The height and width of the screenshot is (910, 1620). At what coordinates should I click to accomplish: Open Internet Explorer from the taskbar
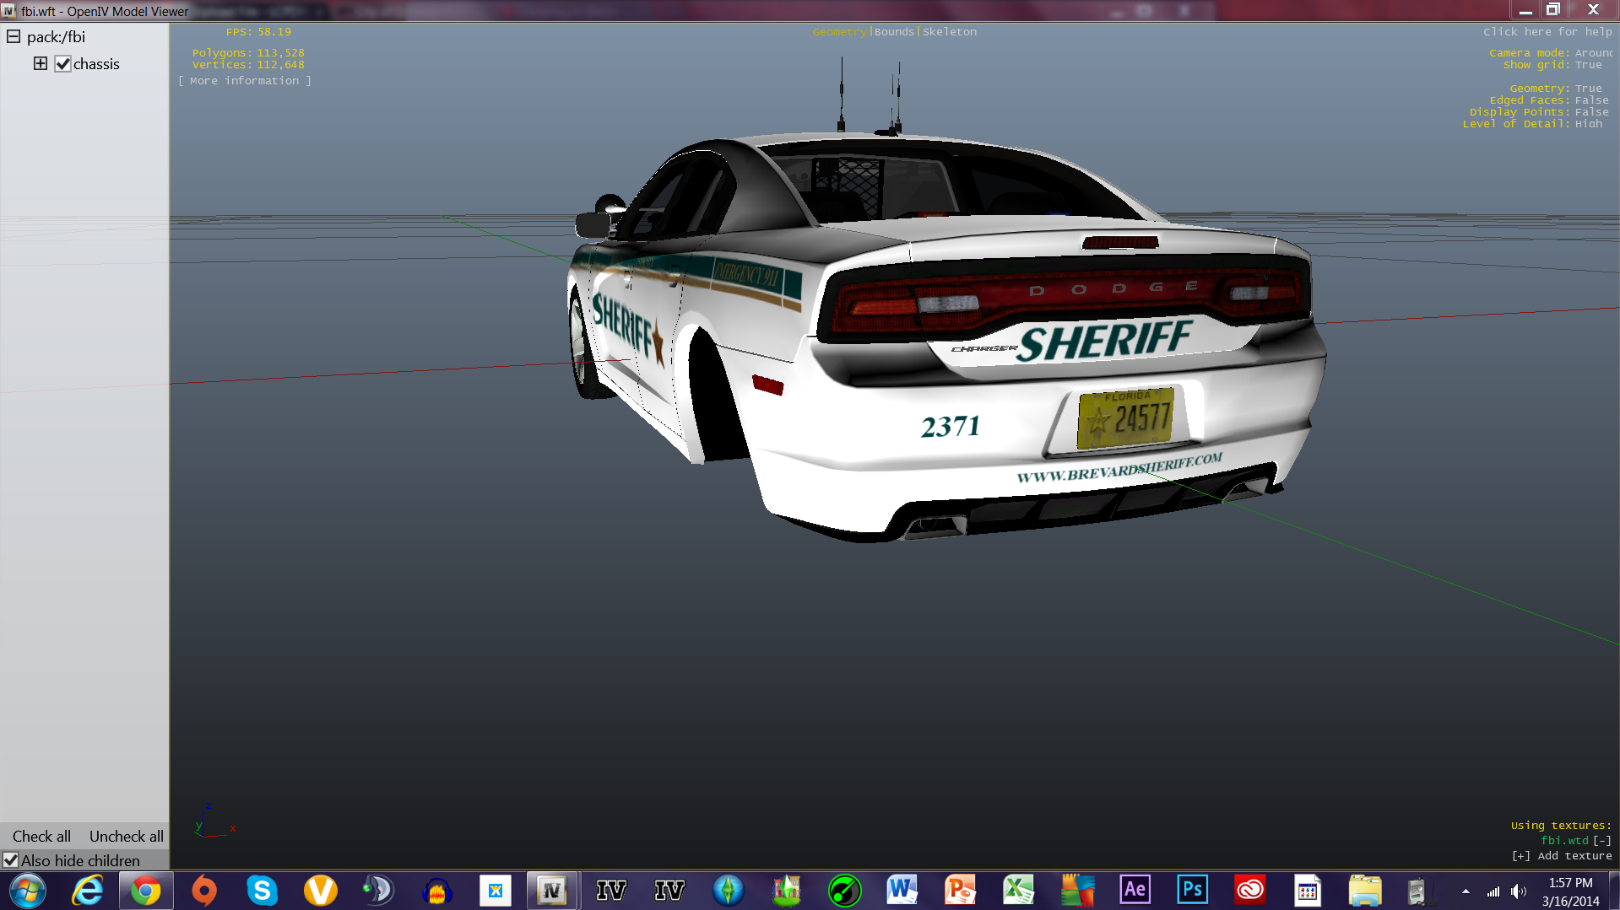pyautogui.click(x=88, y=891)
